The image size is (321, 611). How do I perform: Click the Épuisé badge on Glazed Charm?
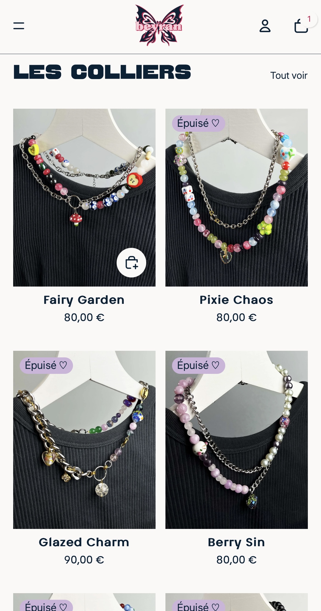tap(46, 365)
